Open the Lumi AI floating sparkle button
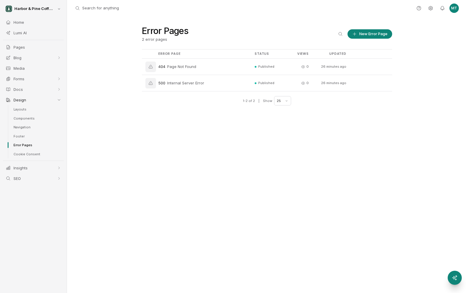 point(455,278)
